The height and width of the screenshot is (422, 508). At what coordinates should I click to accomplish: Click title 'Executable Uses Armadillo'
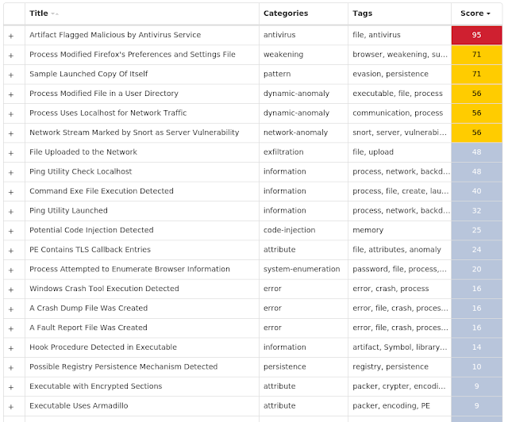[x=79, y=405]
